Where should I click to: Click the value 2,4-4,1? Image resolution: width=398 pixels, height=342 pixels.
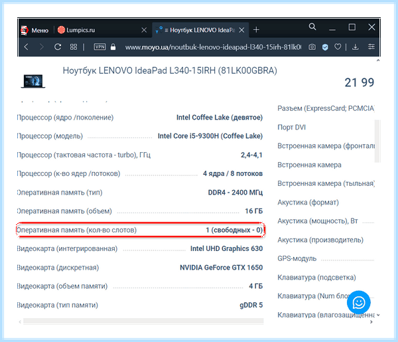pos(251,155)
